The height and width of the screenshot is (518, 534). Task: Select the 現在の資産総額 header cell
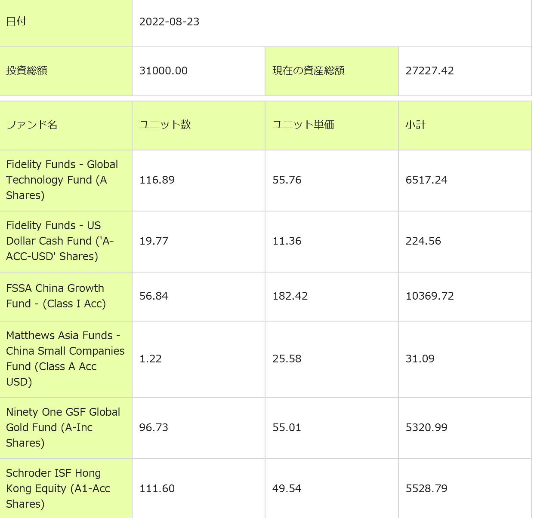click(309, 71)
